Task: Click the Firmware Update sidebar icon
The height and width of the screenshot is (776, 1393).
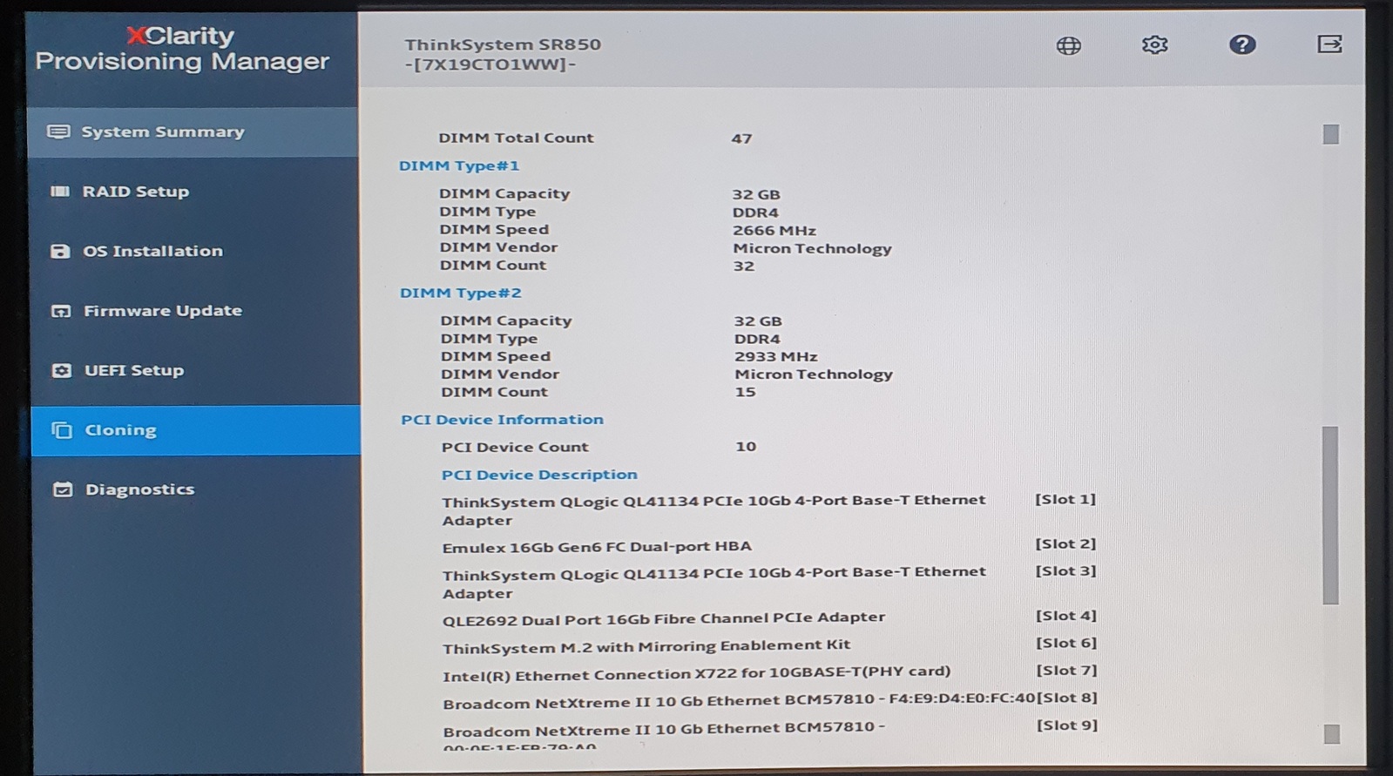Action: (61, 311)
